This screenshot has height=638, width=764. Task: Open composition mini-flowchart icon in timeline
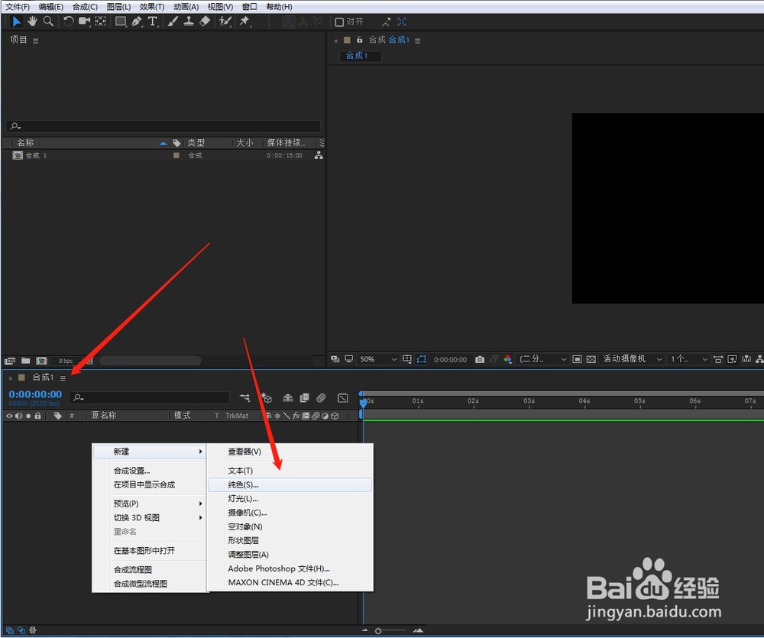click(x=244, y=398)
